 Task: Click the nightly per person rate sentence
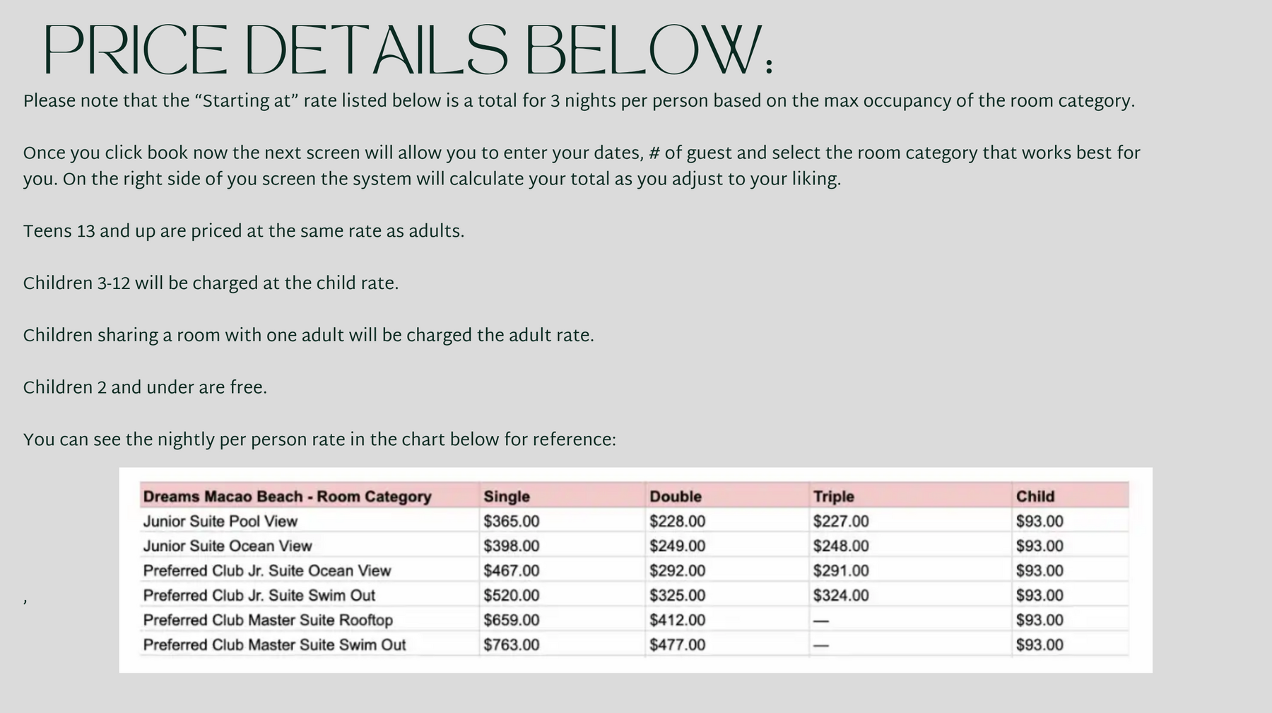tap(319, 440)
